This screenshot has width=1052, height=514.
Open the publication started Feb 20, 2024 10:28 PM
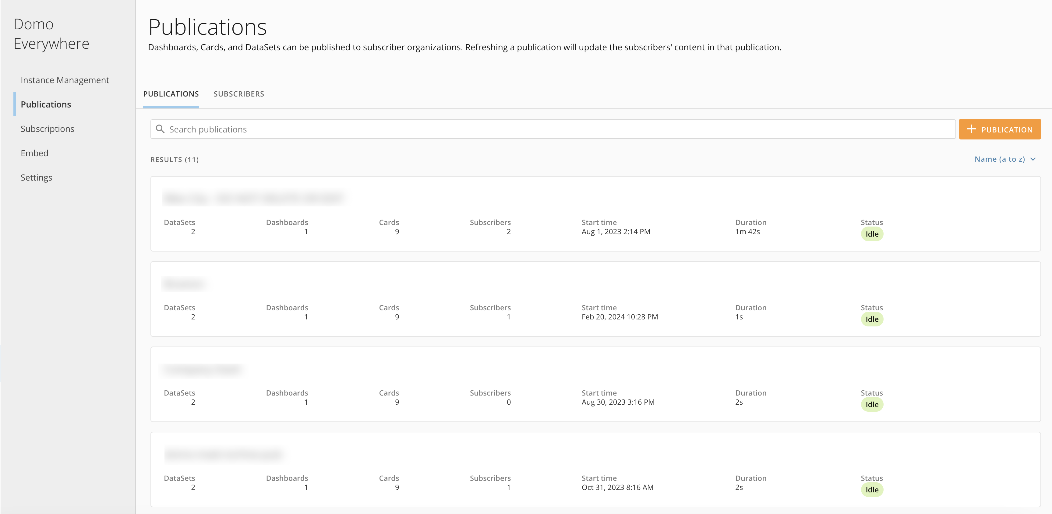(595, 299)
